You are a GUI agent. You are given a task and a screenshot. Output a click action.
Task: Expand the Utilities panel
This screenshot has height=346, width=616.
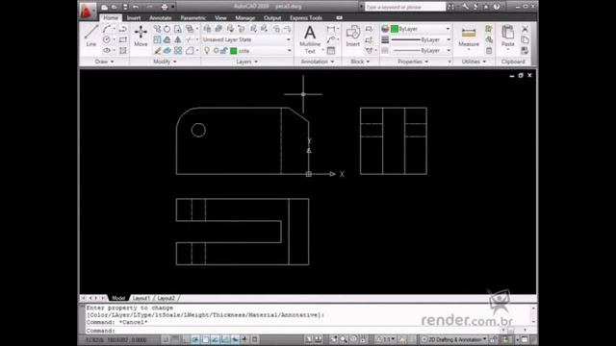point(474,62)
